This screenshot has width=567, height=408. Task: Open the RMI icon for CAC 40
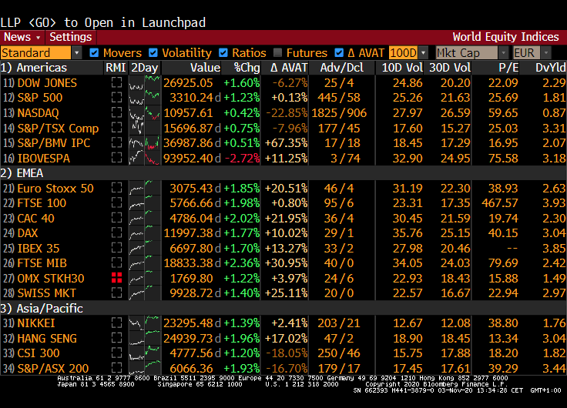[116, 218]
